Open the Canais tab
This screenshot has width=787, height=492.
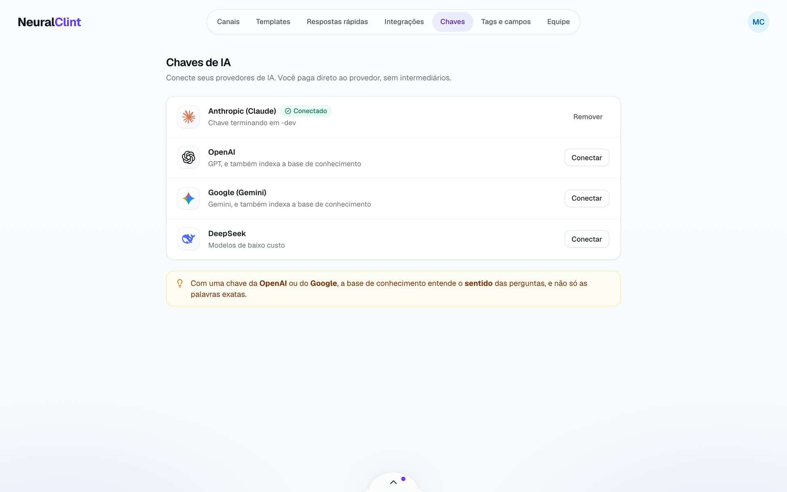(228, 22)
